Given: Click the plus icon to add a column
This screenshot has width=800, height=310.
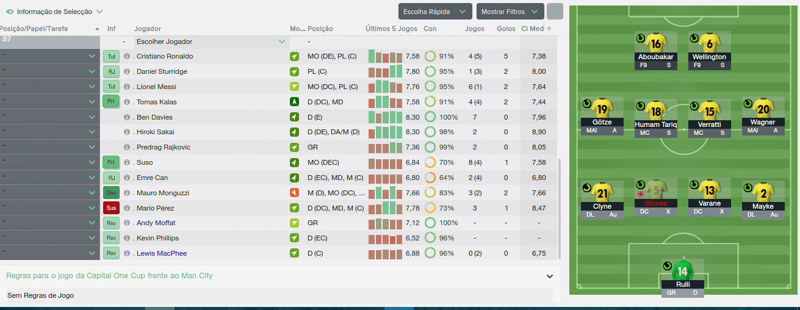Looking at the screenshot, I should [x=549, y=29].
